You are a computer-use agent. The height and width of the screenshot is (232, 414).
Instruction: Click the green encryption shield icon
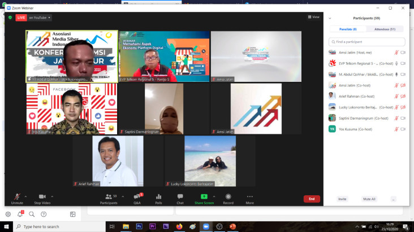(10, 17)
